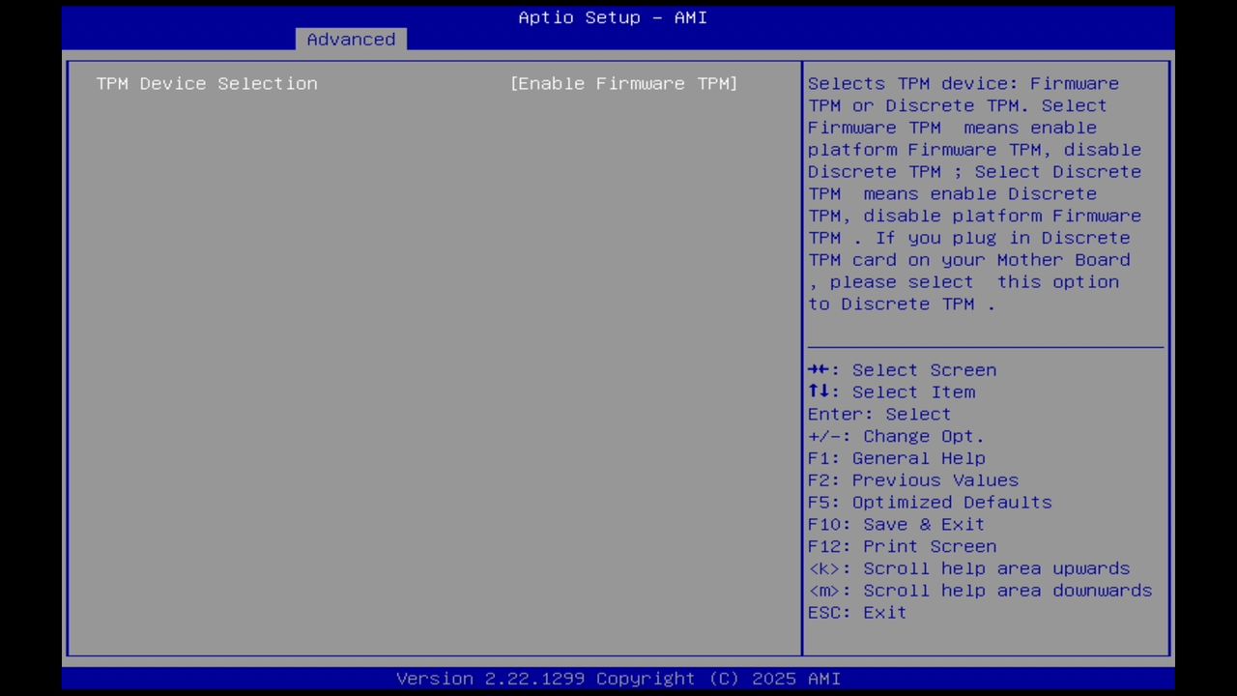Click the Scroll help area downwards entry
This screenshot has width=1237, height=696.
tap(980, 590)
